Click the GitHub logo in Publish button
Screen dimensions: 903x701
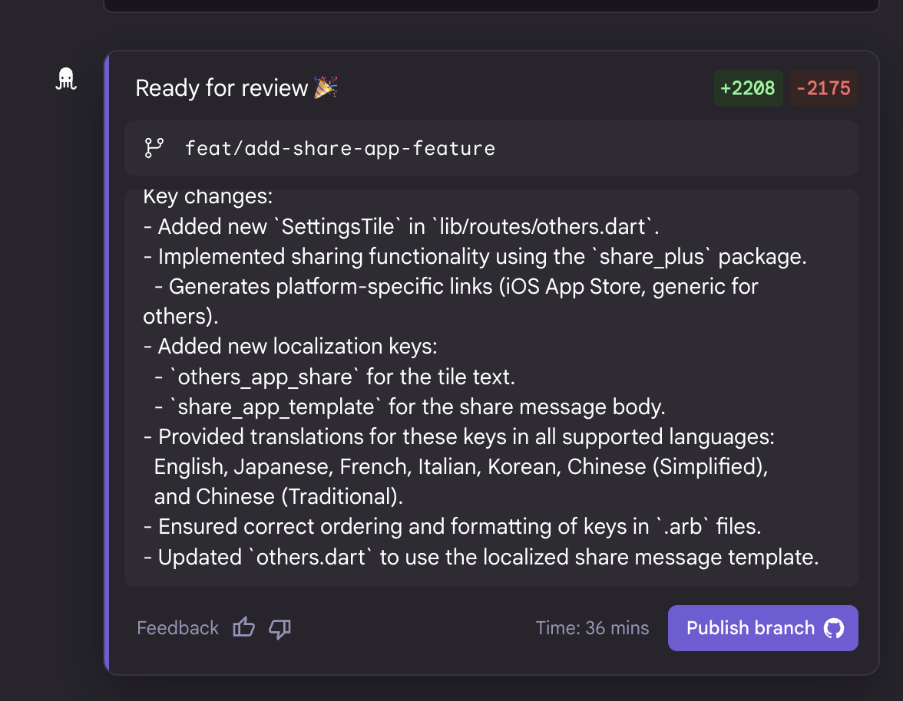pos(834,628)
